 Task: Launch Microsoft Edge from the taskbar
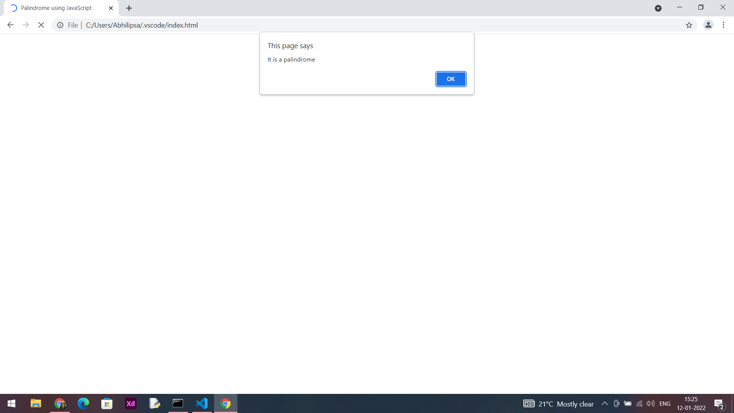click(83, 403)
